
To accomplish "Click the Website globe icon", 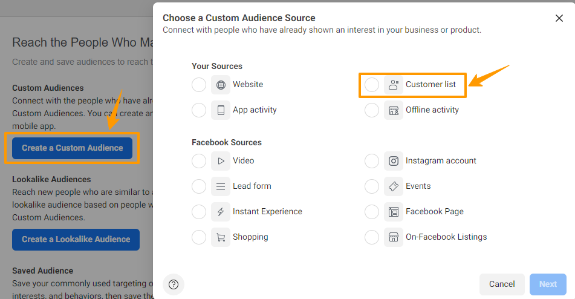I will (x=221, y=85).
